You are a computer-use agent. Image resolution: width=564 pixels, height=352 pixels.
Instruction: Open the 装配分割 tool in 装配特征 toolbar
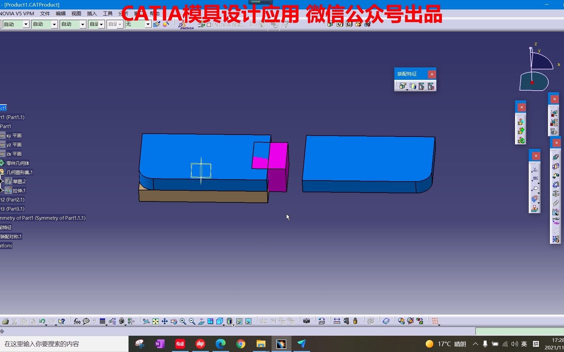402,86
